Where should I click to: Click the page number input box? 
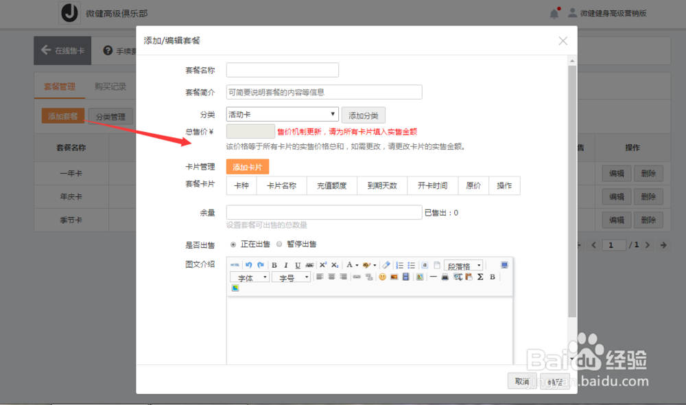pyautogui.click(x=614, y=245)
